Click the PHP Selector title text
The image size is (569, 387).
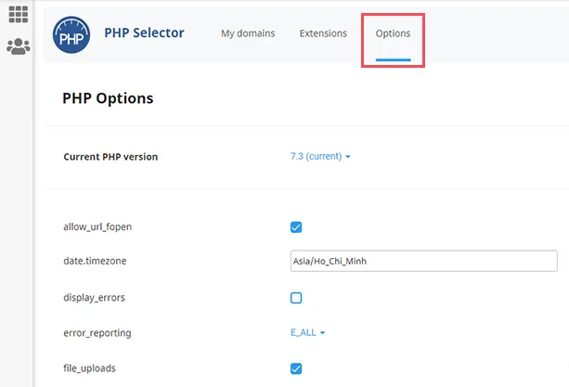(144, 33)
